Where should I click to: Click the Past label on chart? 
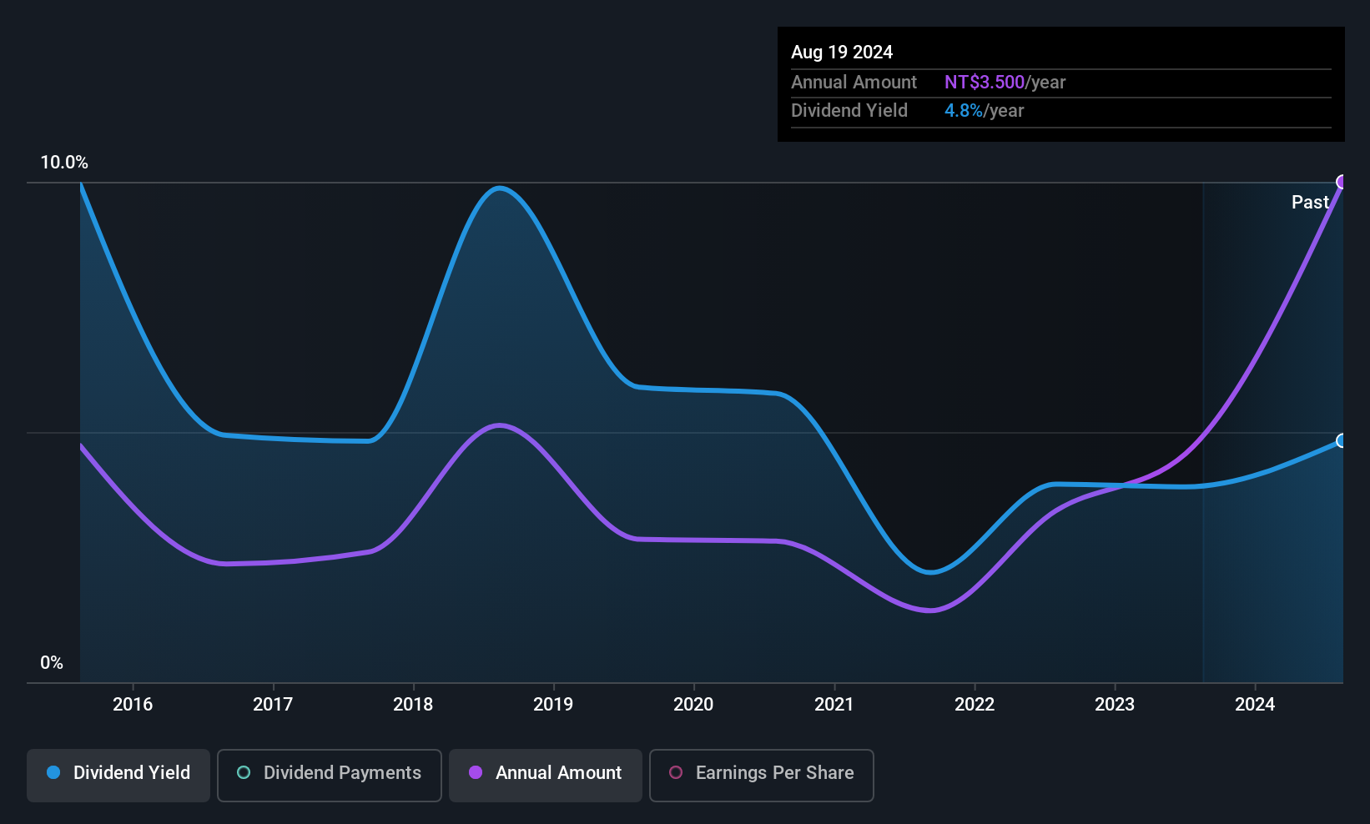(x=1310, y=202)
